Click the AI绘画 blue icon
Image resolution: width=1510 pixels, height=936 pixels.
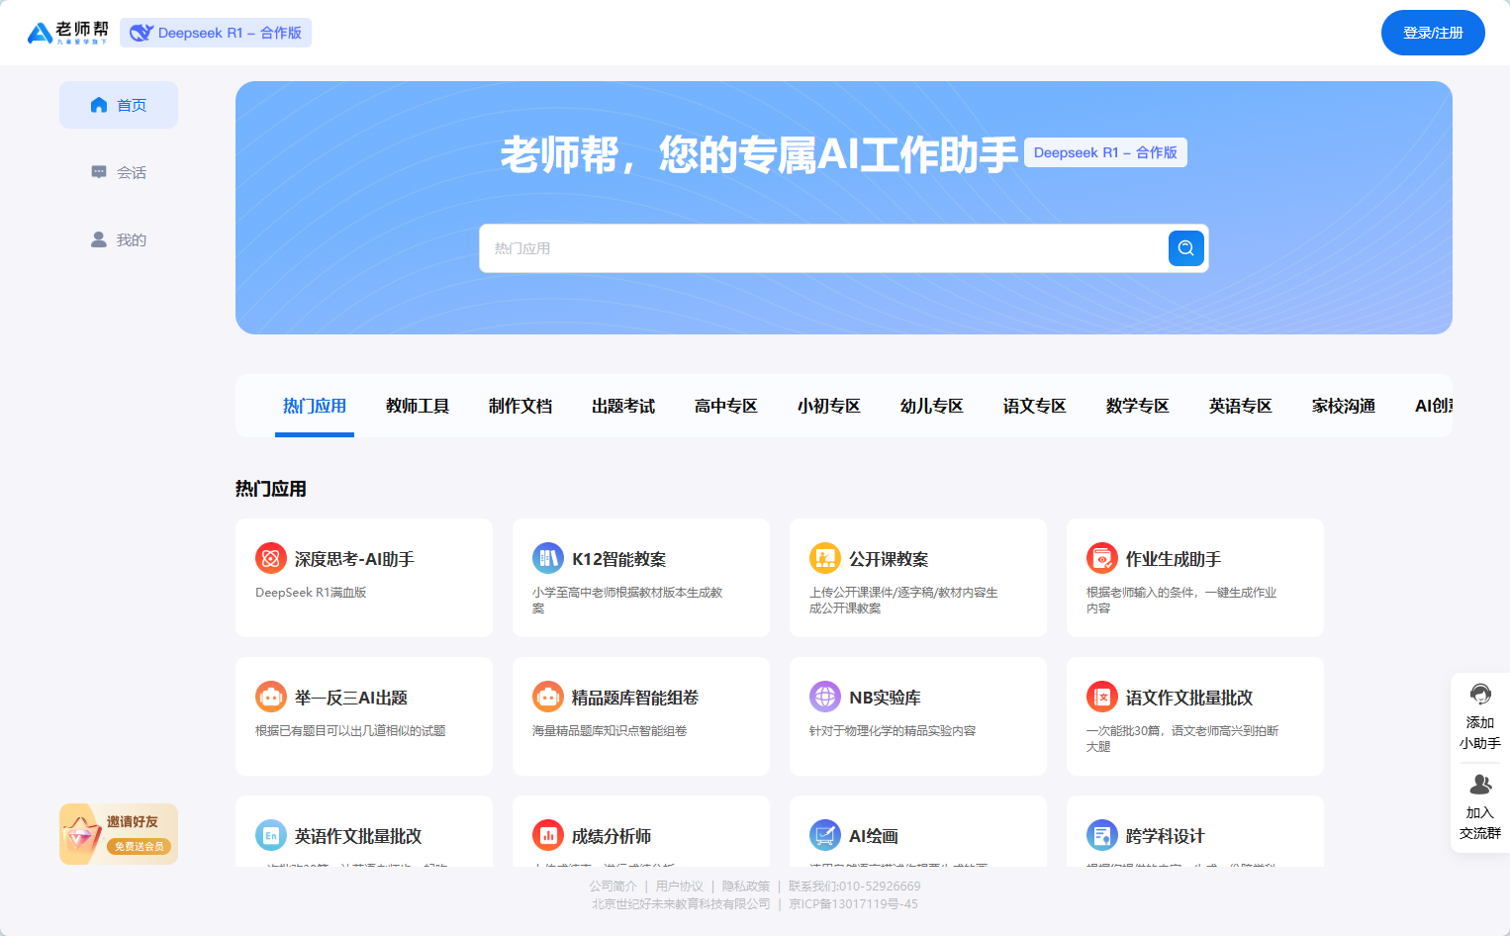pyautogui.click(x=825, y=835)
